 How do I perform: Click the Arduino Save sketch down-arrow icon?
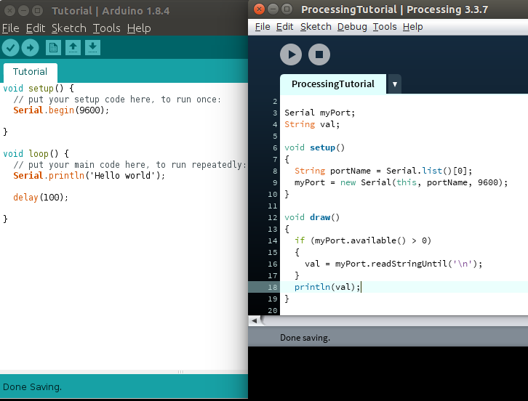click(92, 48)
